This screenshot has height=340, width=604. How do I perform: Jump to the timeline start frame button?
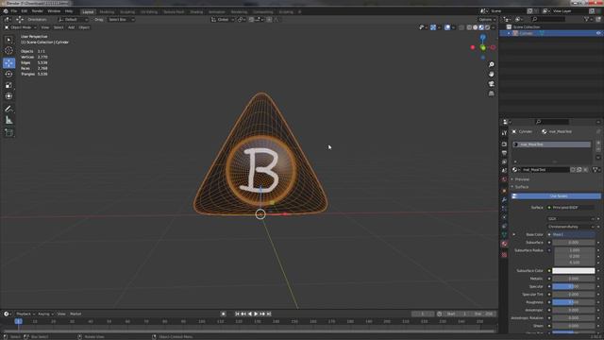[x=237, y=314]
